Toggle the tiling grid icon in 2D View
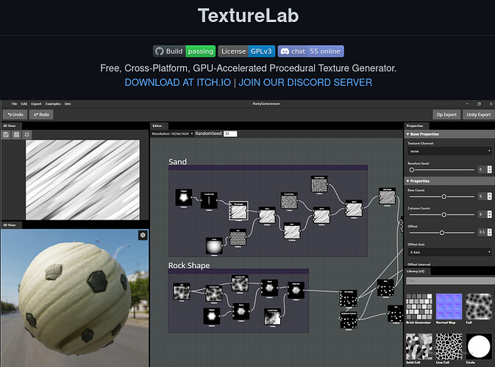Image resolution: width=495 pixels, height=367 pixels. click(x=16, y=135)
